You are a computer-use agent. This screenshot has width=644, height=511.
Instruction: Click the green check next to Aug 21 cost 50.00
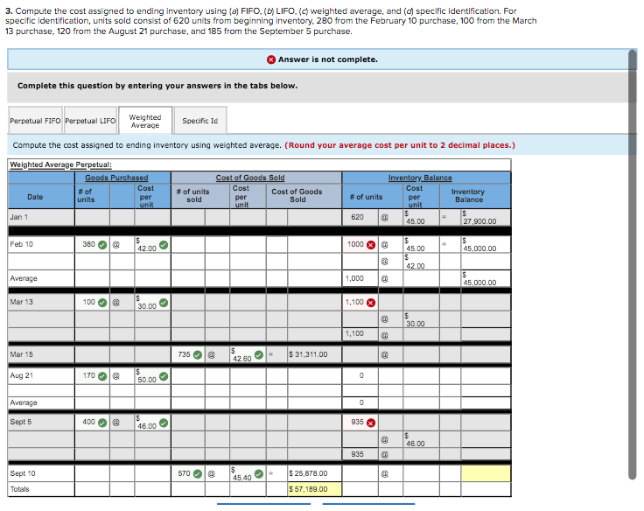click(164, 376)
